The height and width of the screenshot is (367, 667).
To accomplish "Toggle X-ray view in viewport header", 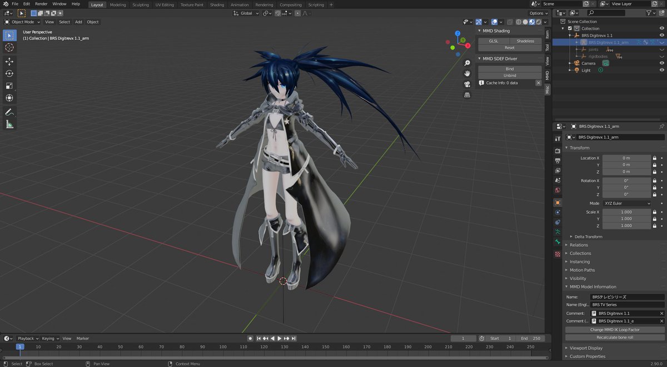I will (x=509, y=22).
